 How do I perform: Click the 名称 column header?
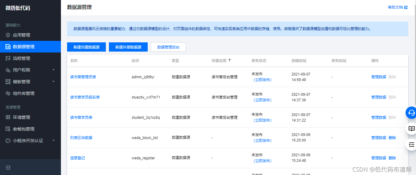[x=74, y=61]
